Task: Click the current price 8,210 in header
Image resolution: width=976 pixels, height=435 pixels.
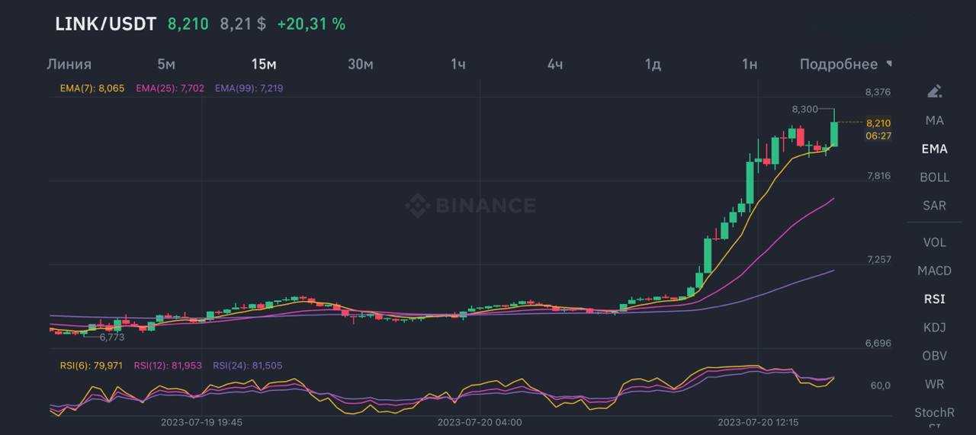Action: coord(188,24)
